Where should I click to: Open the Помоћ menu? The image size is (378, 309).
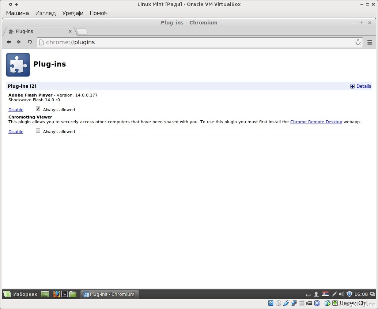(x=98, y=13)
